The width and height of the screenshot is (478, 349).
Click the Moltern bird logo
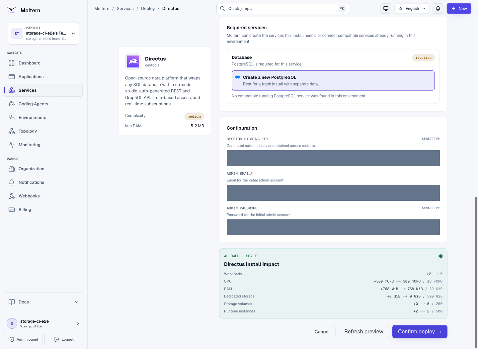pyautogui.click(x=12, y=10)
